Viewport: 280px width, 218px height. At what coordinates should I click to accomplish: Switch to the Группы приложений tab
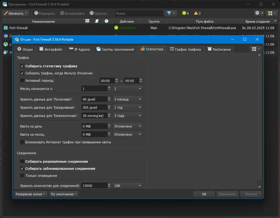point(115,49)
